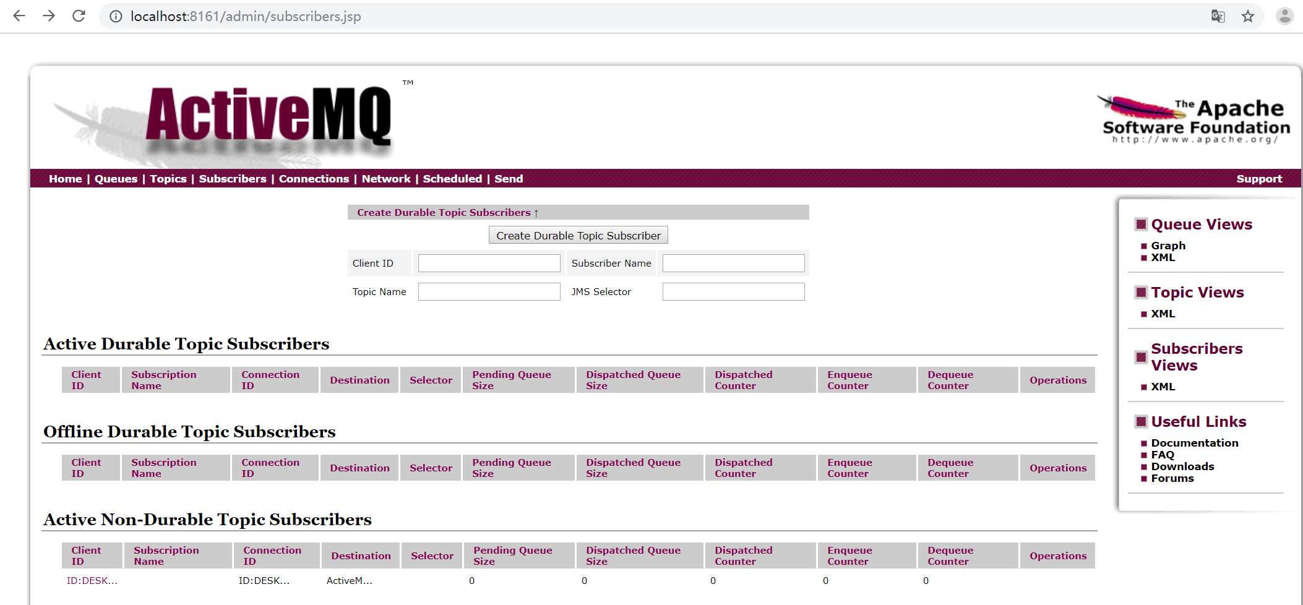The width and height of the screenshot is (1303, 605).
Task: Focus the JMS Selector input field
Action: [734, 291]
